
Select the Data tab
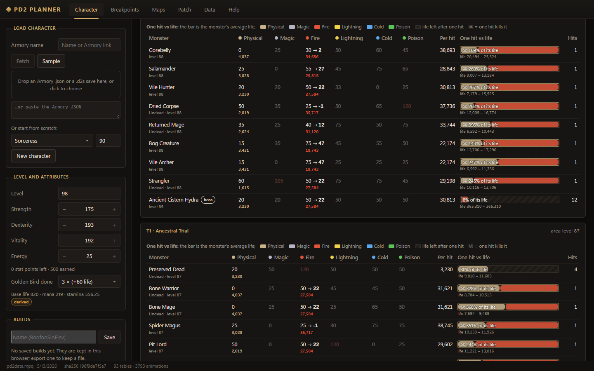point(210,9)
